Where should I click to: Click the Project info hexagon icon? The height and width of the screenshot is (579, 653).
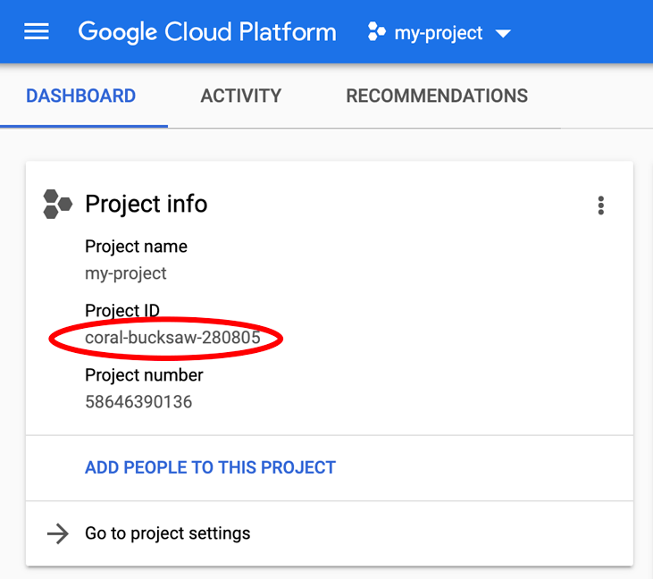tap(57, 204)
